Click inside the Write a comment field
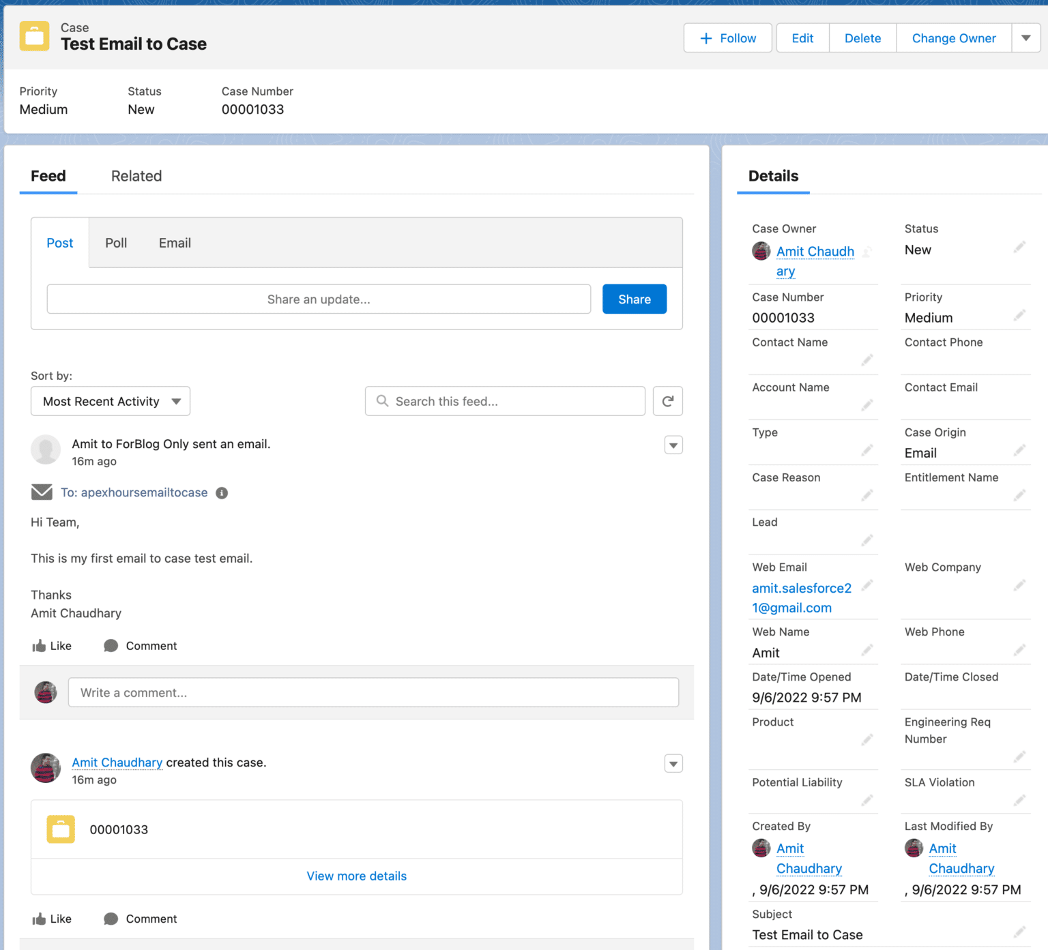1048x950 pixels. [373, 692]
